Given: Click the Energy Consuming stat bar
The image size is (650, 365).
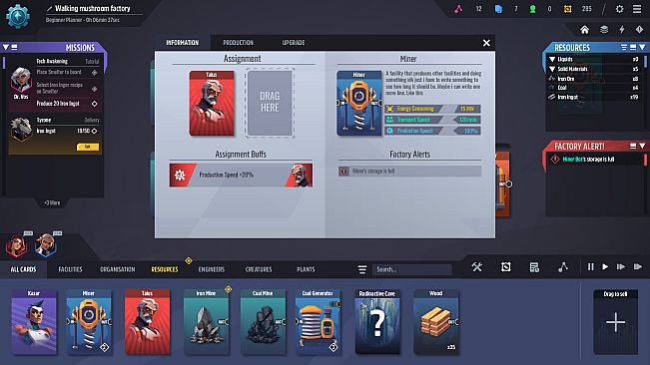Looking at the screenshot, I should [432, 109].
